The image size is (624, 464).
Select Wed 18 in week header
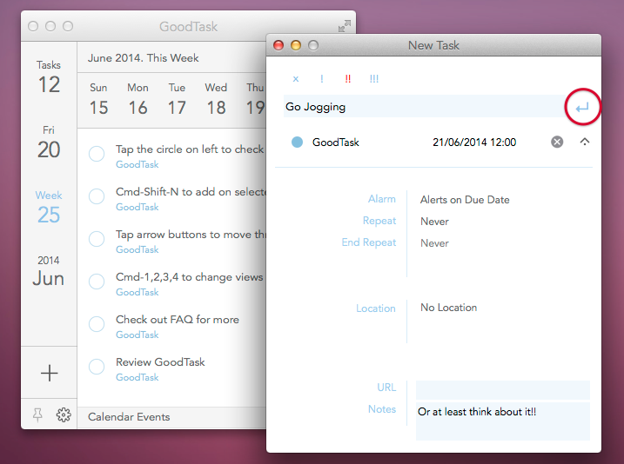(216, 99)
